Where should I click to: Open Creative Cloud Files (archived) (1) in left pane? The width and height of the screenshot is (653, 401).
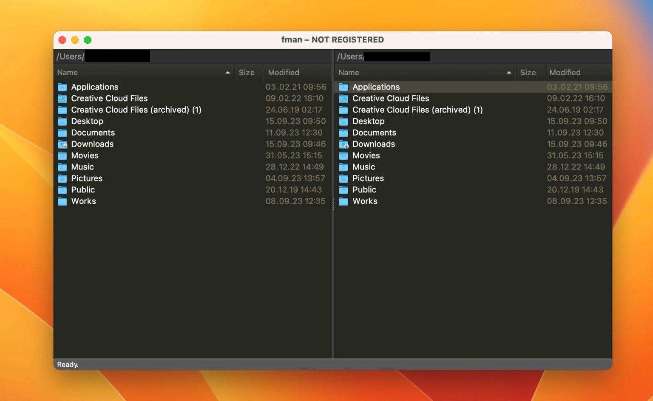point(136,110)
